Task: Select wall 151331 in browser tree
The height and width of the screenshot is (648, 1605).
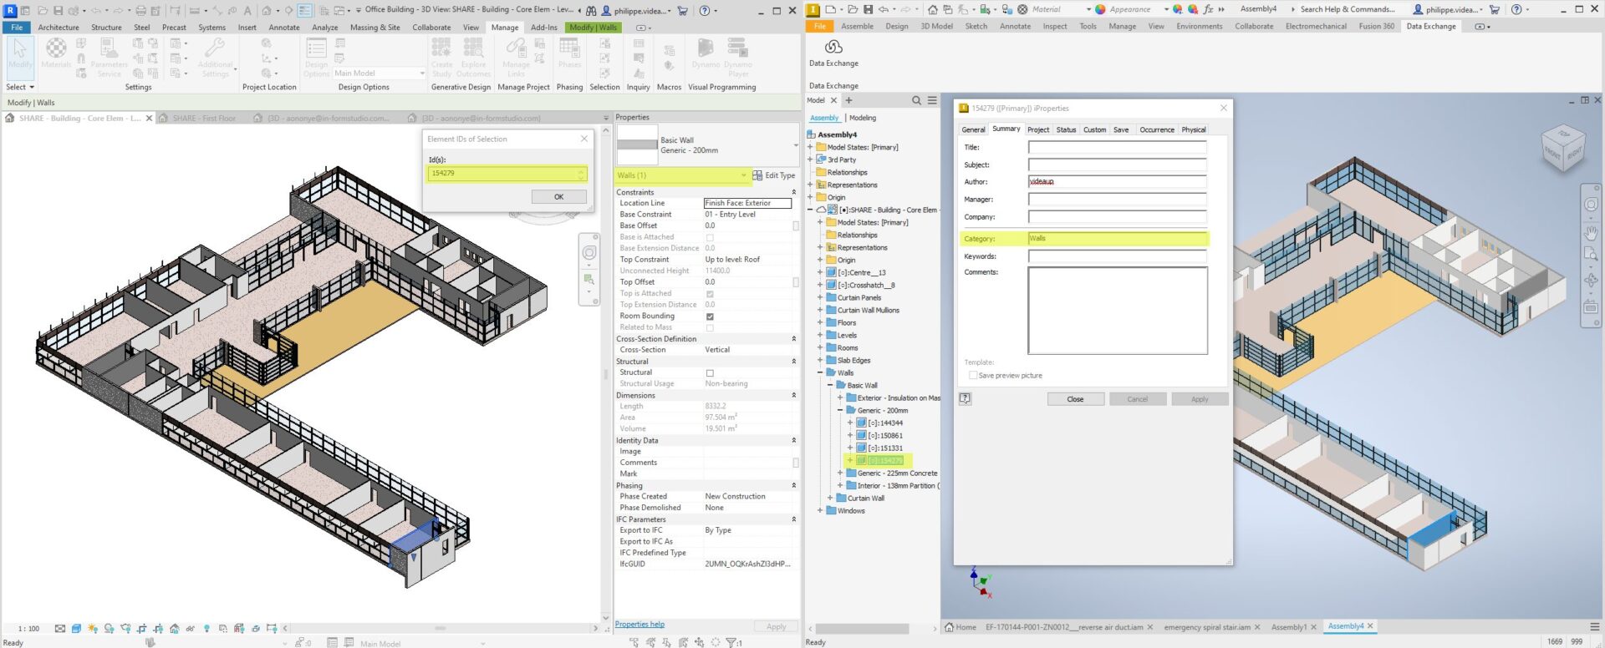Action: click(x=884, y=448)
